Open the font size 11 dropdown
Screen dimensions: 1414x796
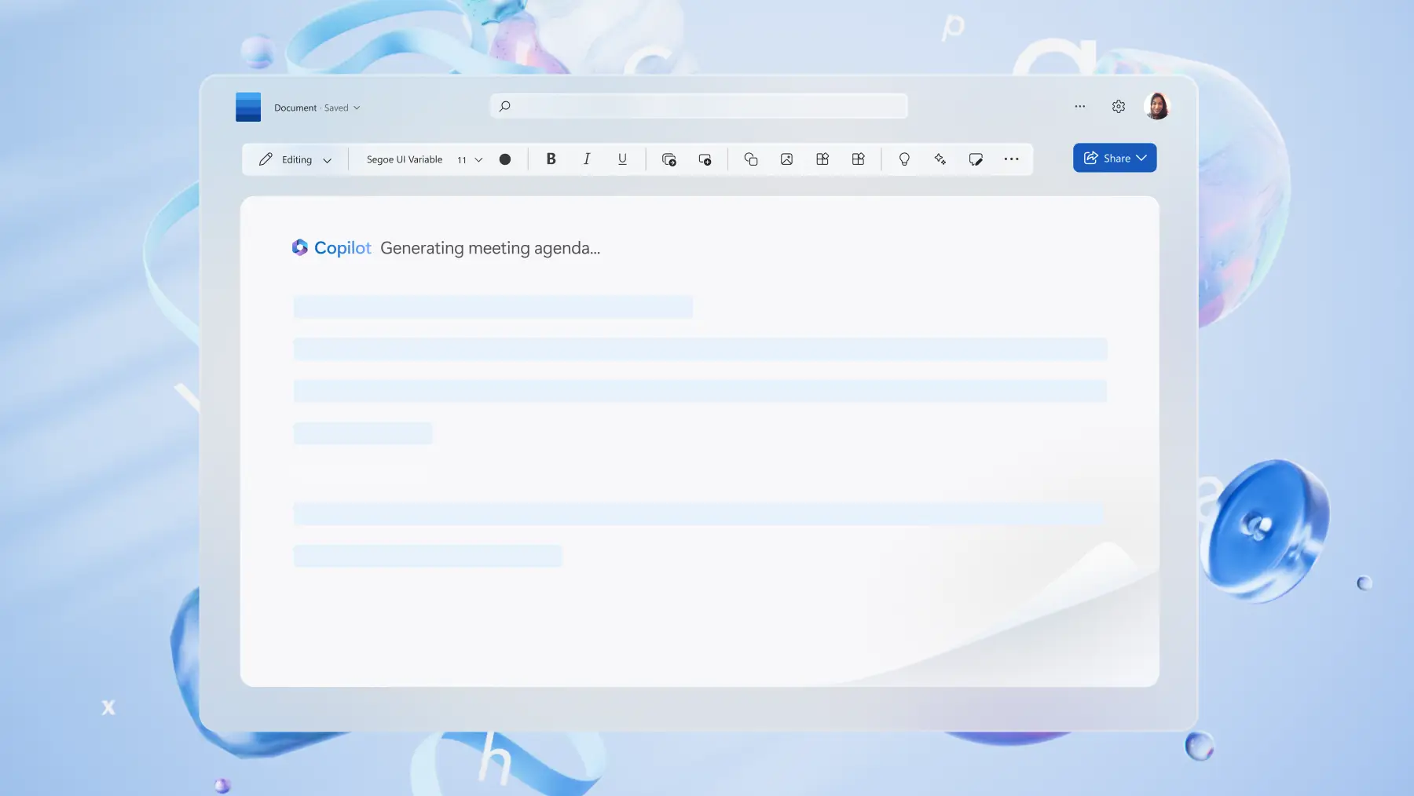tap(467, 159)
